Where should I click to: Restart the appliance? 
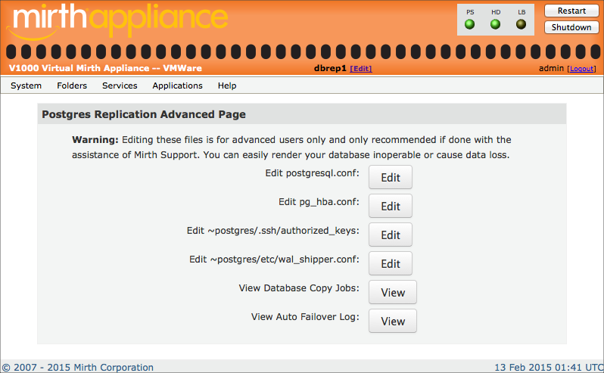point(571,11)
